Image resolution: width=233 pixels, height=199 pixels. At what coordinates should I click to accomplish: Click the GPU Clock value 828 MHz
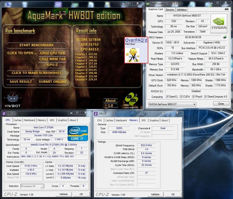[172, 80]
